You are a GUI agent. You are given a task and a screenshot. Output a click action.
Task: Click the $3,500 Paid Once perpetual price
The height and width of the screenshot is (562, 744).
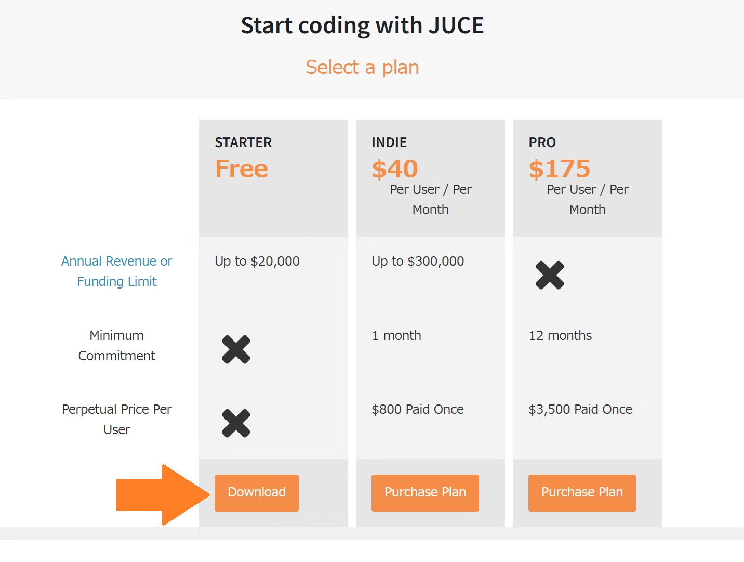[x=580, y=410]
